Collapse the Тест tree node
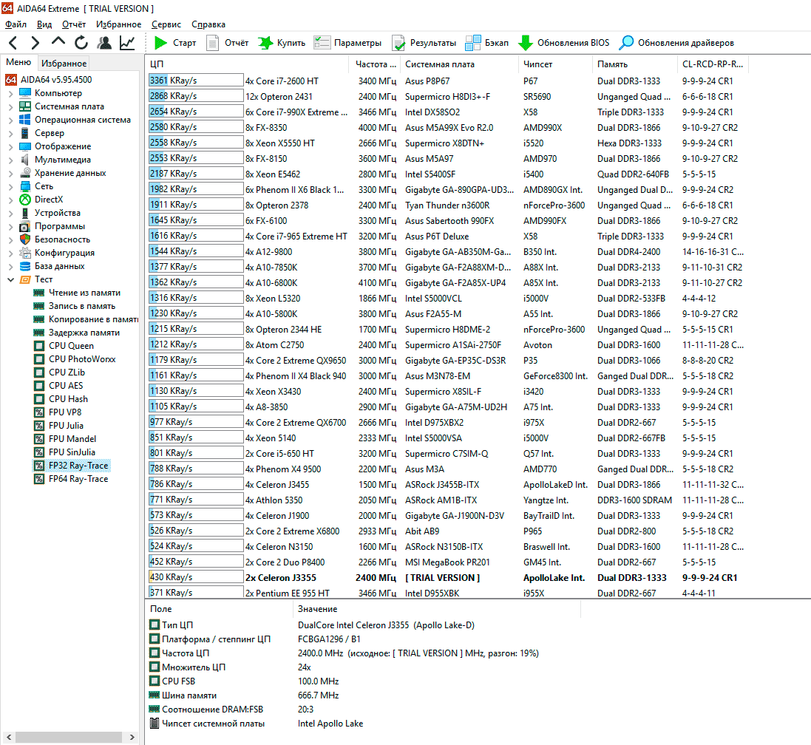The width and height of the screenshot is (811, 745). click(x=10, y=280)
